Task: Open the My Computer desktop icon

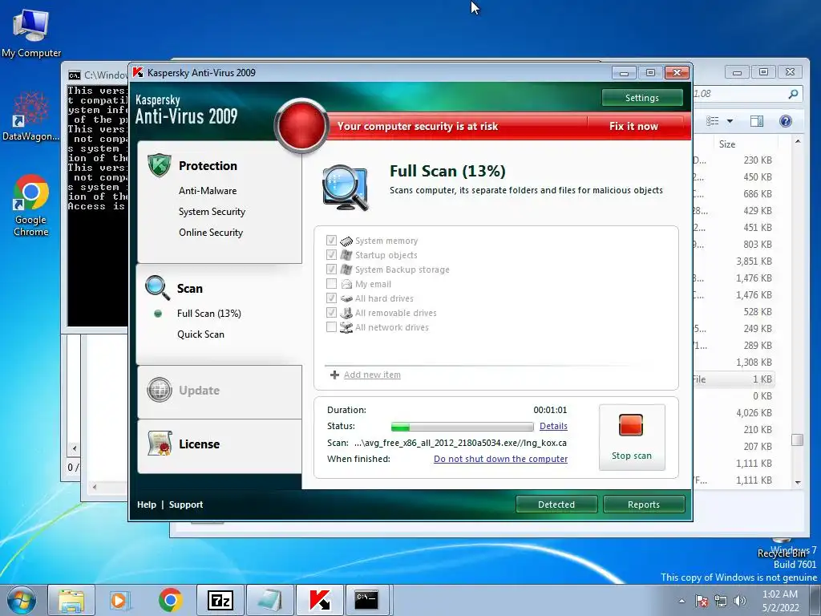Action: (x=31, y=32)
